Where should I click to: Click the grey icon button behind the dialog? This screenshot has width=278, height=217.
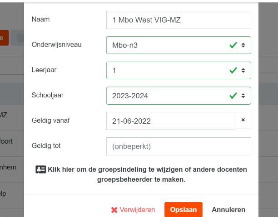pyautogui.click(x=17, y=38)
